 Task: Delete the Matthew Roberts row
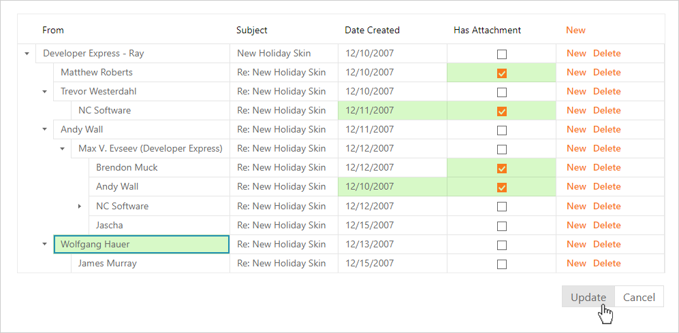click(x=607, y=72)
